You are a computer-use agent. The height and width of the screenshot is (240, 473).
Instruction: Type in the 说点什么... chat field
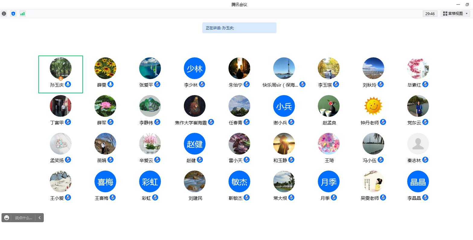click(23, 218)
